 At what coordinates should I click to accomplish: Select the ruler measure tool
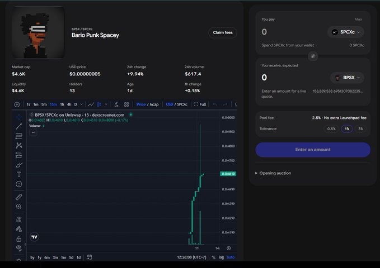tap(18, 197)
